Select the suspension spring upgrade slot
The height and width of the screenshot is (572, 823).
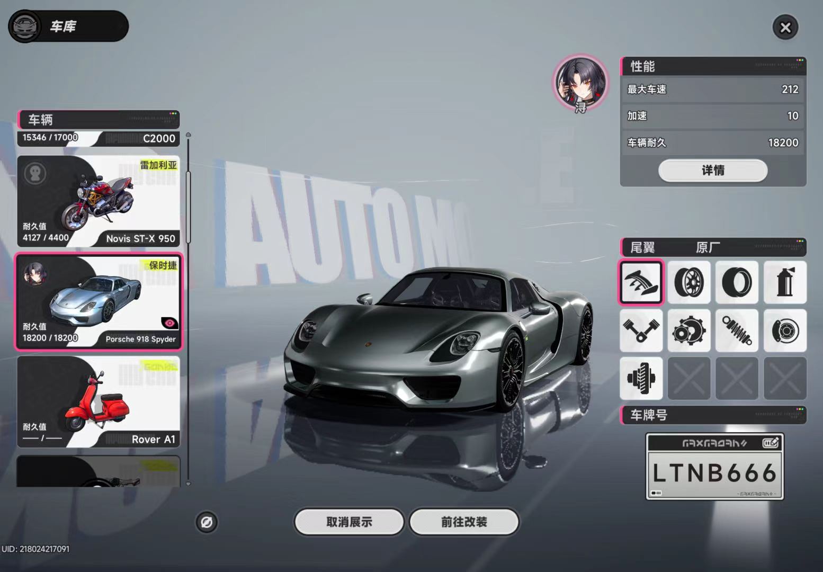point(737,330)
